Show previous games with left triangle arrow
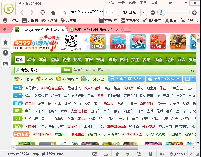The image size is (201, 157). point(86,40)
